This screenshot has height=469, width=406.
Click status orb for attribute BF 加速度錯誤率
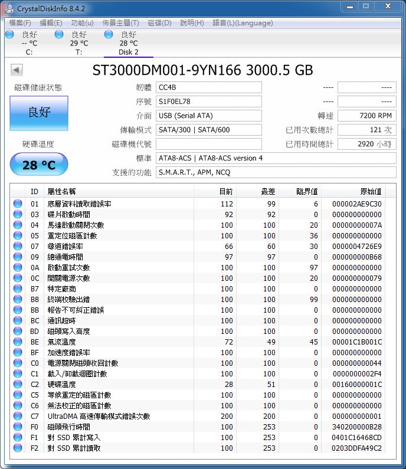pyautogui.click(x=18, y=352)
